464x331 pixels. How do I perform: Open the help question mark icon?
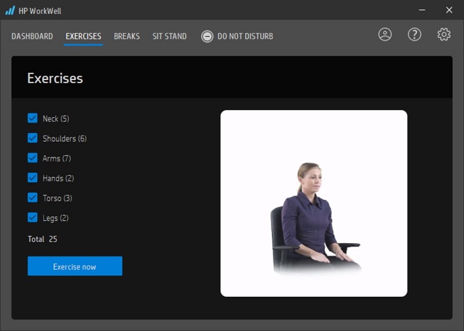pos(414,35)
